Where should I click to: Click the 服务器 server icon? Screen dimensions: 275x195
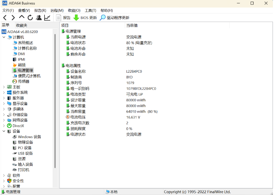tap(9, 98)
